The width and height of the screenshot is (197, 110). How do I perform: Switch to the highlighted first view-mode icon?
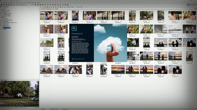(x=188, y=5)
